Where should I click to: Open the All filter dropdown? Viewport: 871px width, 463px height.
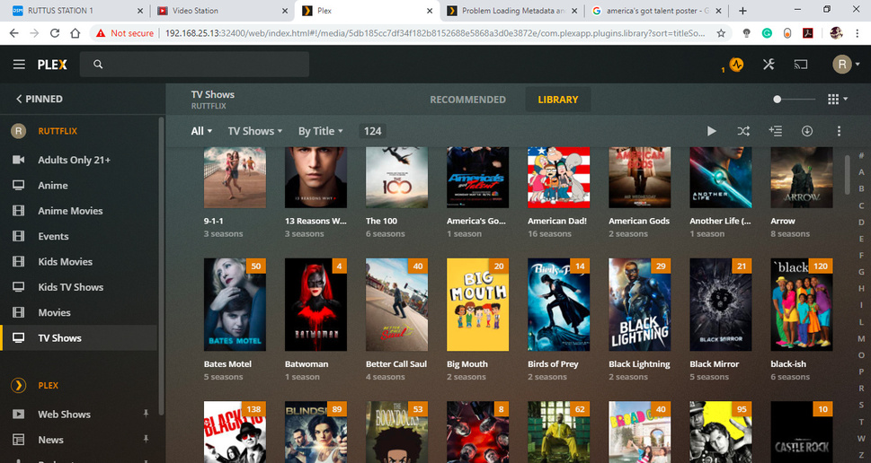(201, 131)
